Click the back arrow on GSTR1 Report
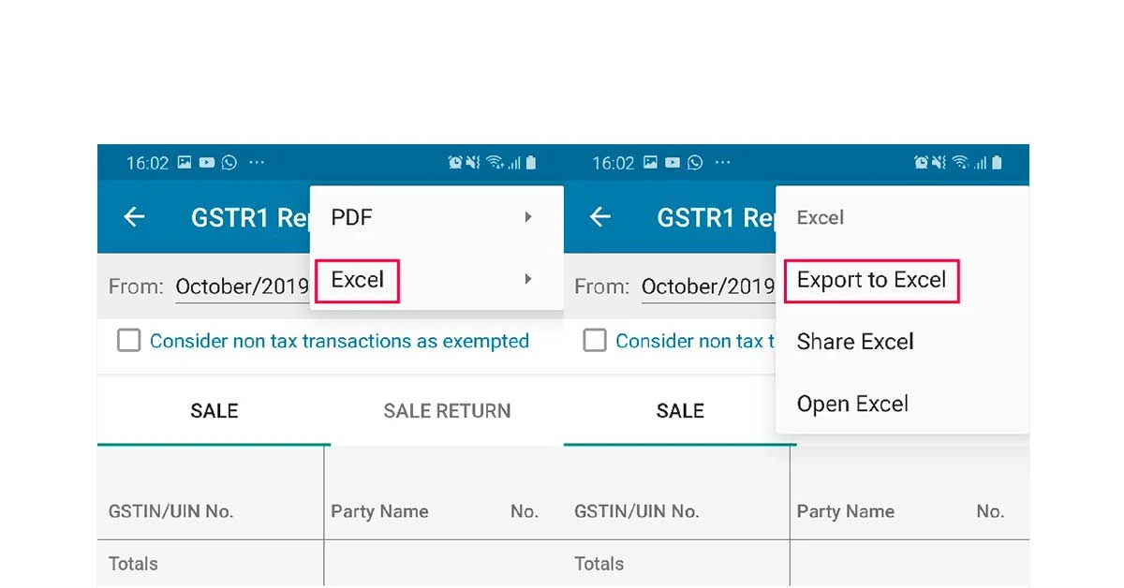Viewport: 1124px width, 588px height. (134, 216)
